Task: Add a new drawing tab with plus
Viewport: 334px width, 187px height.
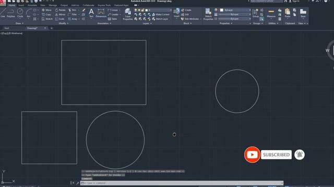Action: tap(51, 28)
